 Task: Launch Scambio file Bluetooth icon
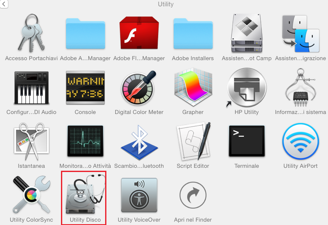(x=139, y=143)
